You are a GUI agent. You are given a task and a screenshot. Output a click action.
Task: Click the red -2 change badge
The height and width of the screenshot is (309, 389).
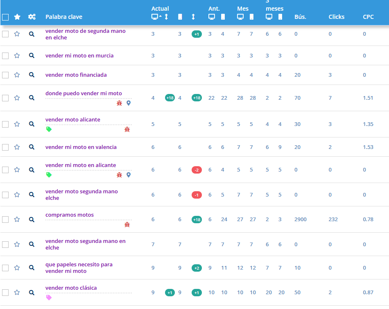tap(197, 170)
